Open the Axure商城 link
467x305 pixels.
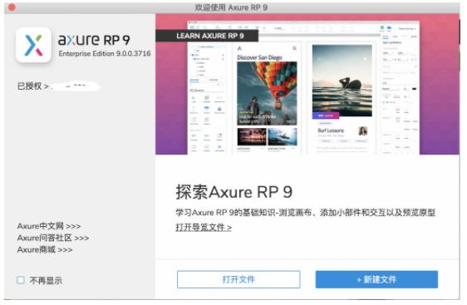point(45,249)
